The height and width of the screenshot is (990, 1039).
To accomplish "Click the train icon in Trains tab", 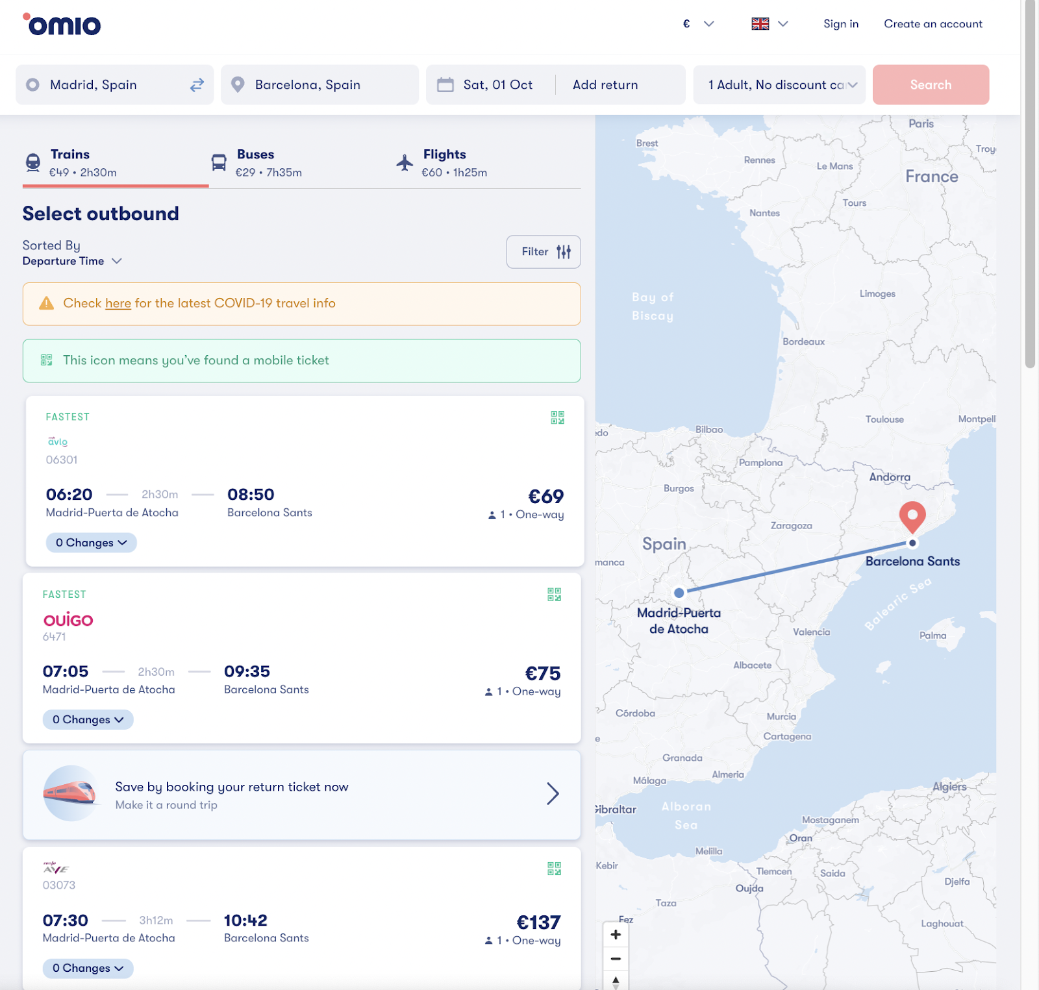I will pyautogui.click(x=33, y=162).
